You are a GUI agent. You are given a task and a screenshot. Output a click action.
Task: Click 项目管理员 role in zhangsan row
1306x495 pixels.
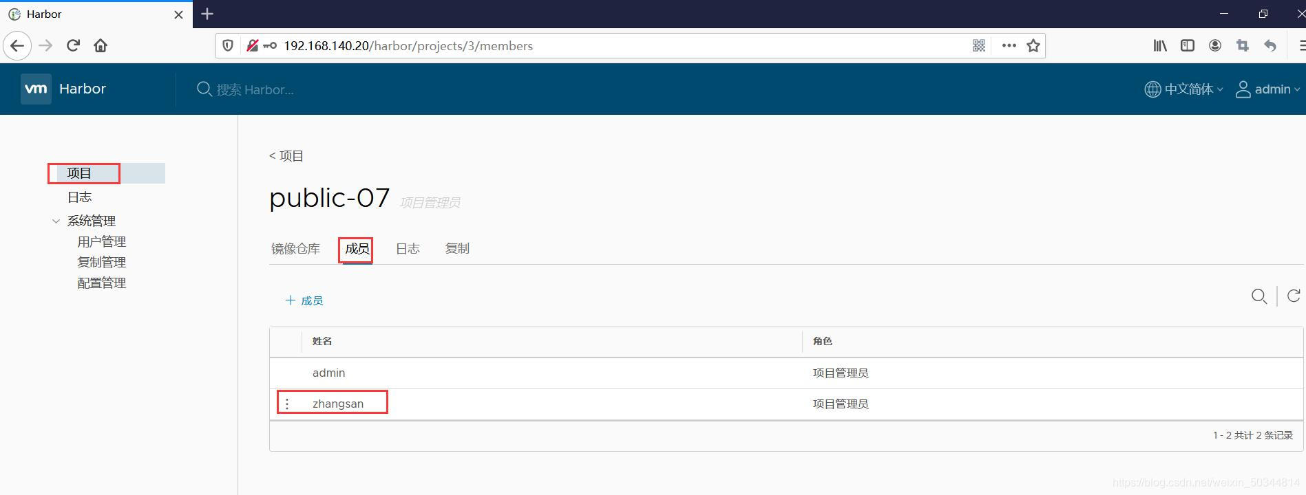841,404
